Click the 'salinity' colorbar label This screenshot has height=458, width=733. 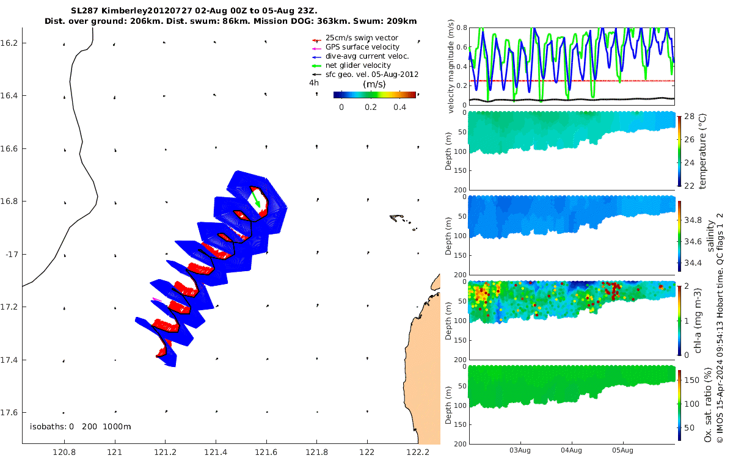click(710, 235)
